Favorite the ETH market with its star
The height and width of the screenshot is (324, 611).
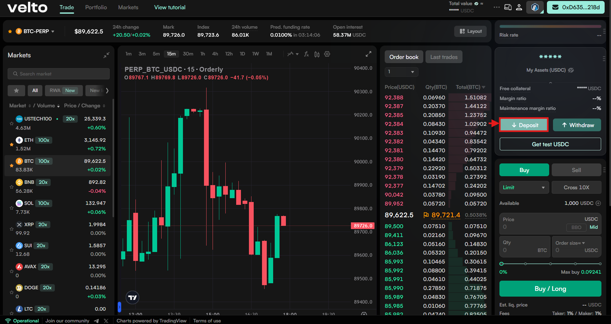pos(11,144)
